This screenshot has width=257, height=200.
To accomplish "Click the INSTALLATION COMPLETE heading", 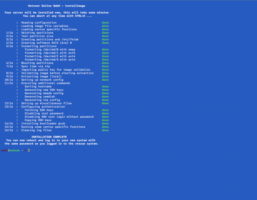I will pyautogui.click(x=49, y=137).
